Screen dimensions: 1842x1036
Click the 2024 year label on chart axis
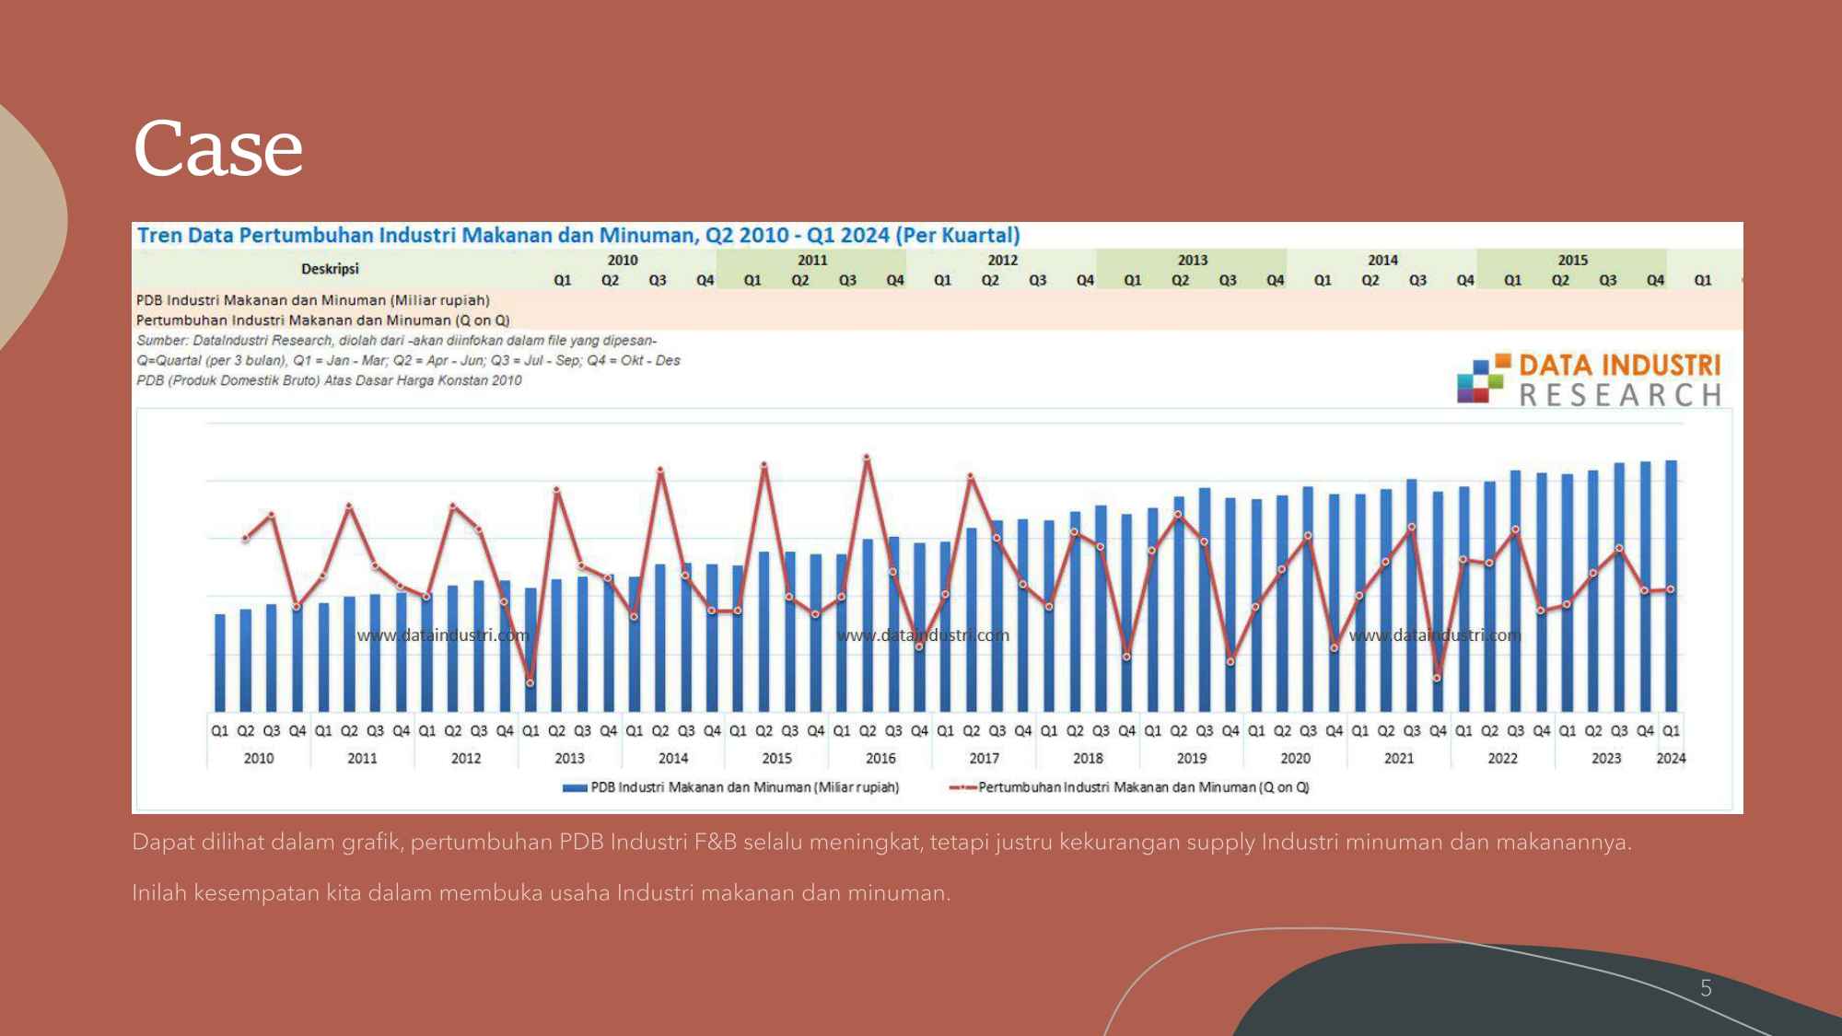click(1671, 759)
